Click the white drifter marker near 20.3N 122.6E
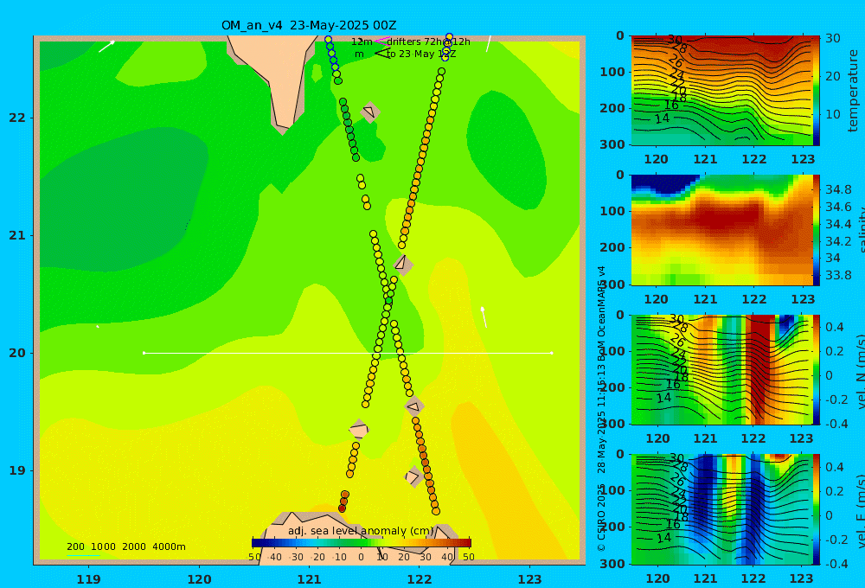Image resolution: width=865 pixels, height=588 pixels. 484,317
